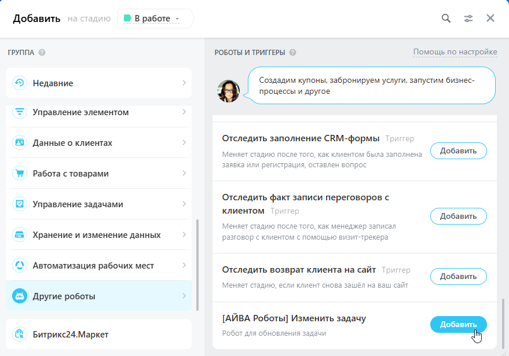Click the Данные о клиентах card icon

20,142
